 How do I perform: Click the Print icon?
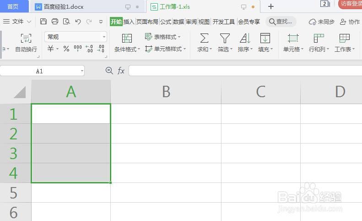(55, 22)
